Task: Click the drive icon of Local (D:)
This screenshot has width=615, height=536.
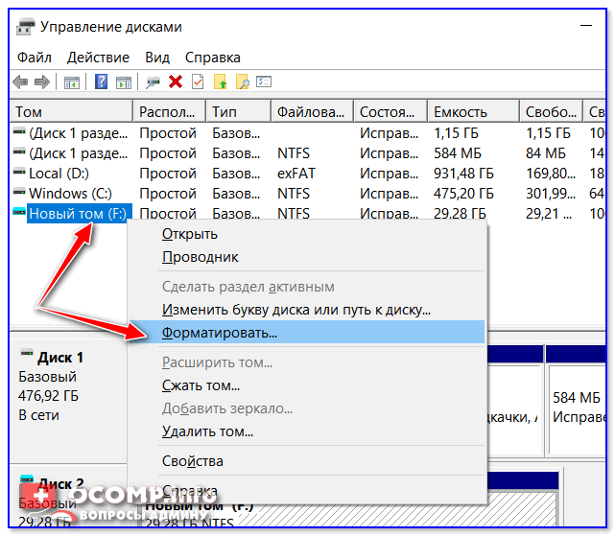Action: (19, 172)
